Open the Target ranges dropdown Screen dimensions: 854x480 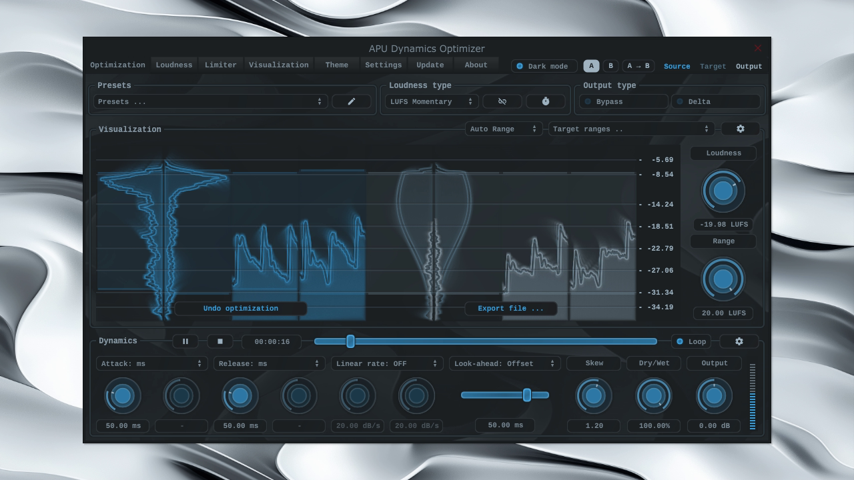(631, 129)
